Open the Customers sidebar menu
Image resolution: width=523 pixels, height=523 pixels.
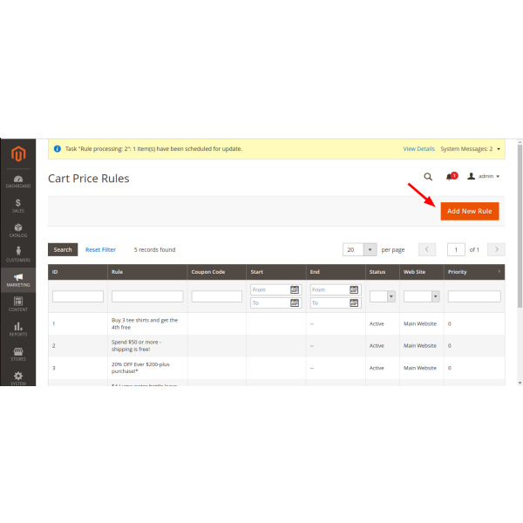[17, 255]
